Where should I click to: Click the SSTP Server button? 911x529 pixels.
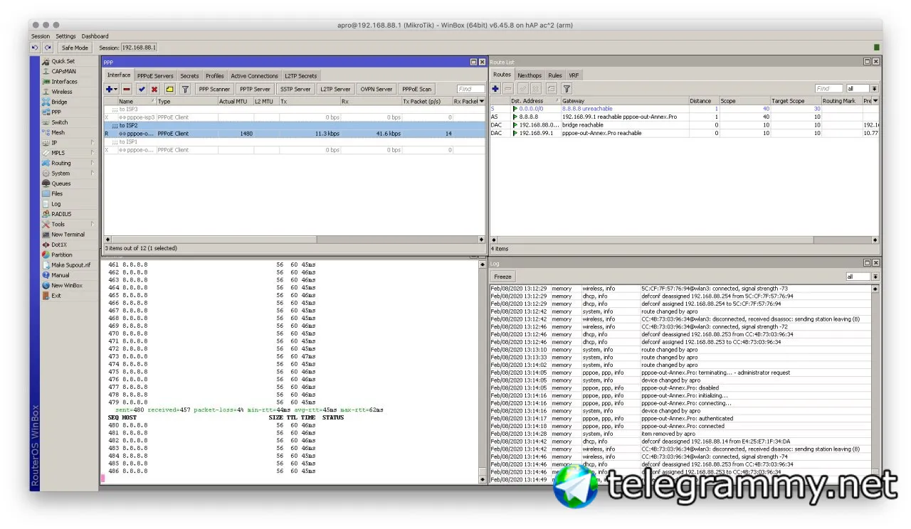[x=295, y=89]
